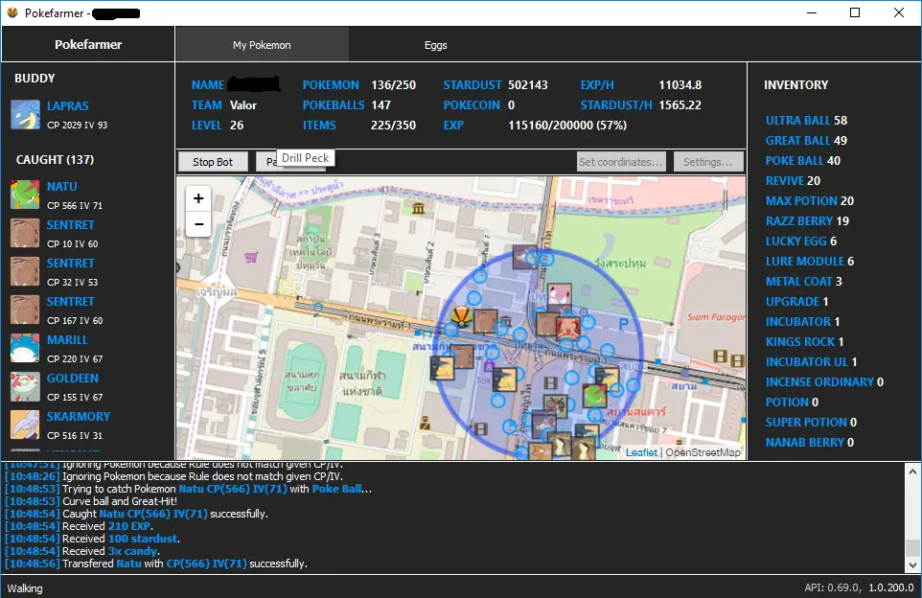Click the Stop Bot button
922x598 pixels.
coord(212,162)
